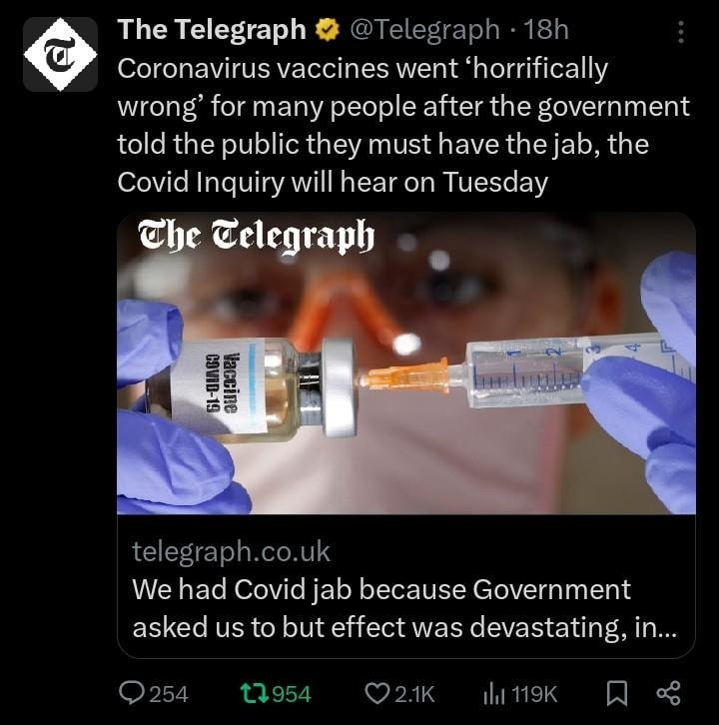This screenshot has width=719, height=725.
Task: Click the 2.1K likes count
Action: pyautogui.click(x=414, y=694)
